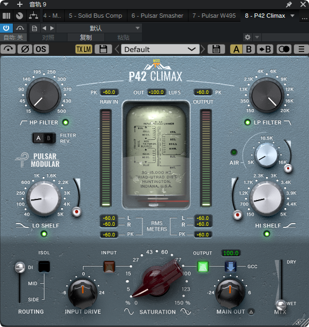The image size is (309, 327).
Task: Open the hamburger menu icon in plugin toolbar
Action: point(302,49)
